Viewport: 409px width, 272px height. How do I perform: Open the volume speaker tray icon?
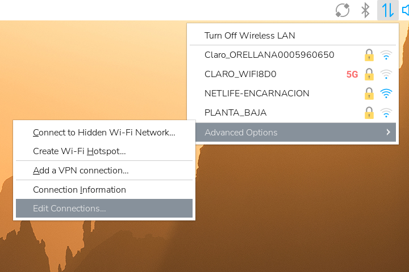(x=406, y=10)
